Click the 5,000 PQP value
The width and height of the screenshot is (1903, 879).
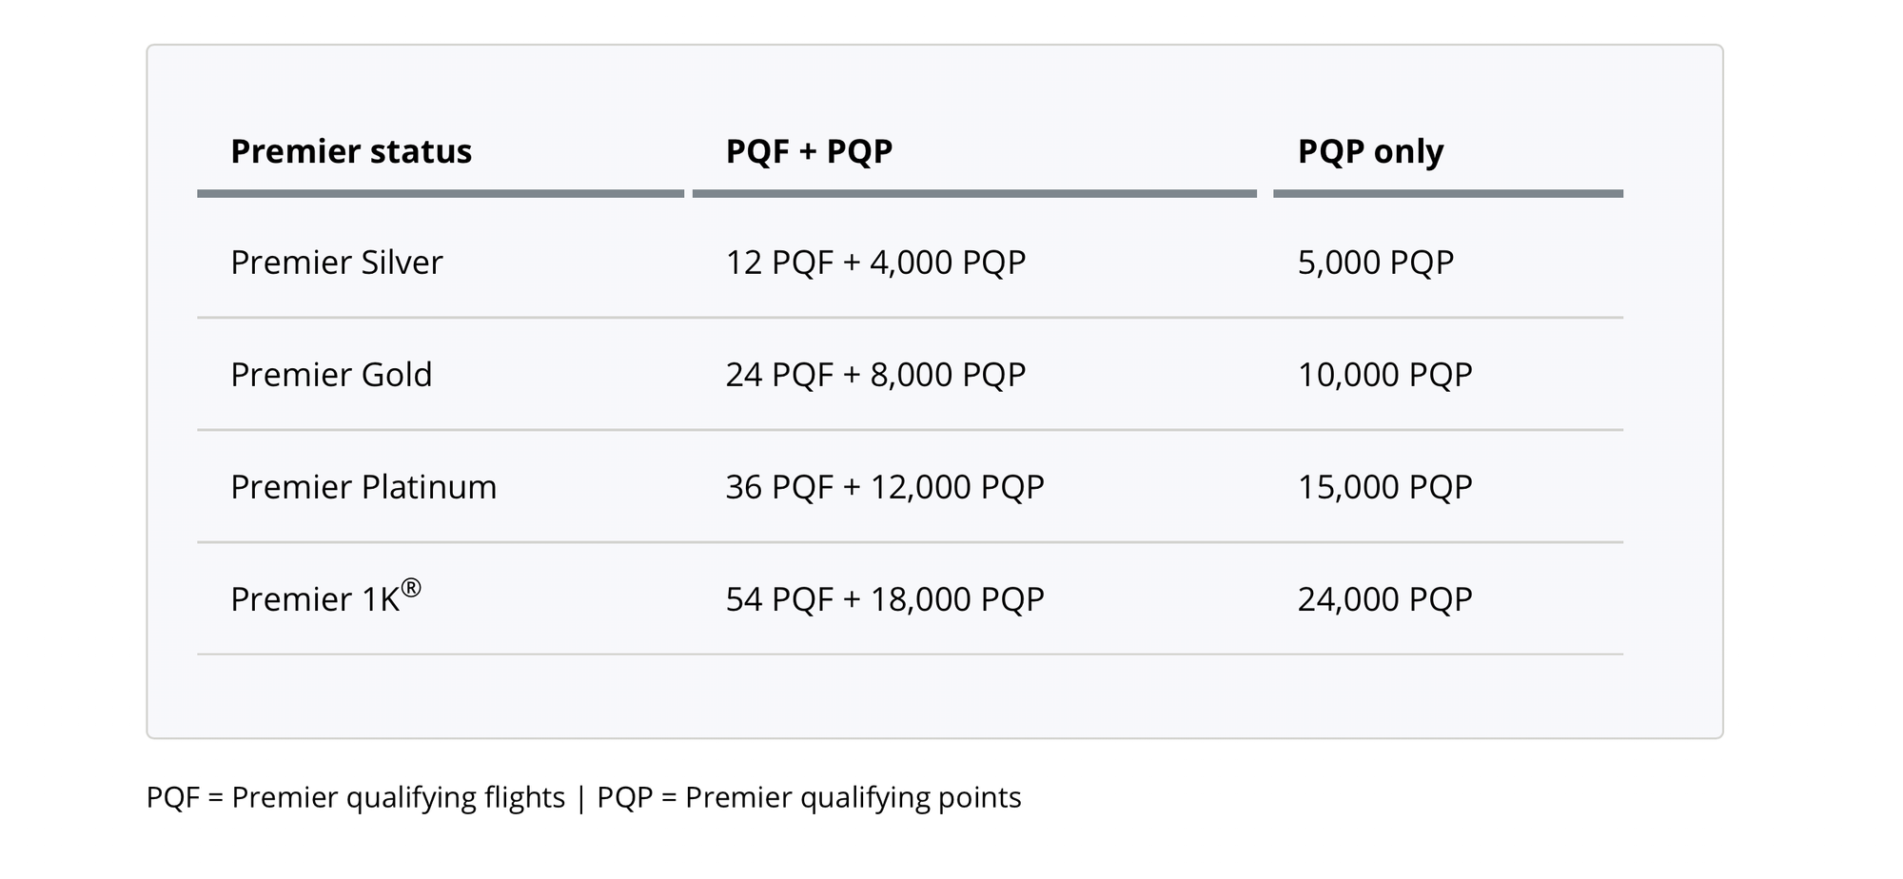[x=1376, y=263]
